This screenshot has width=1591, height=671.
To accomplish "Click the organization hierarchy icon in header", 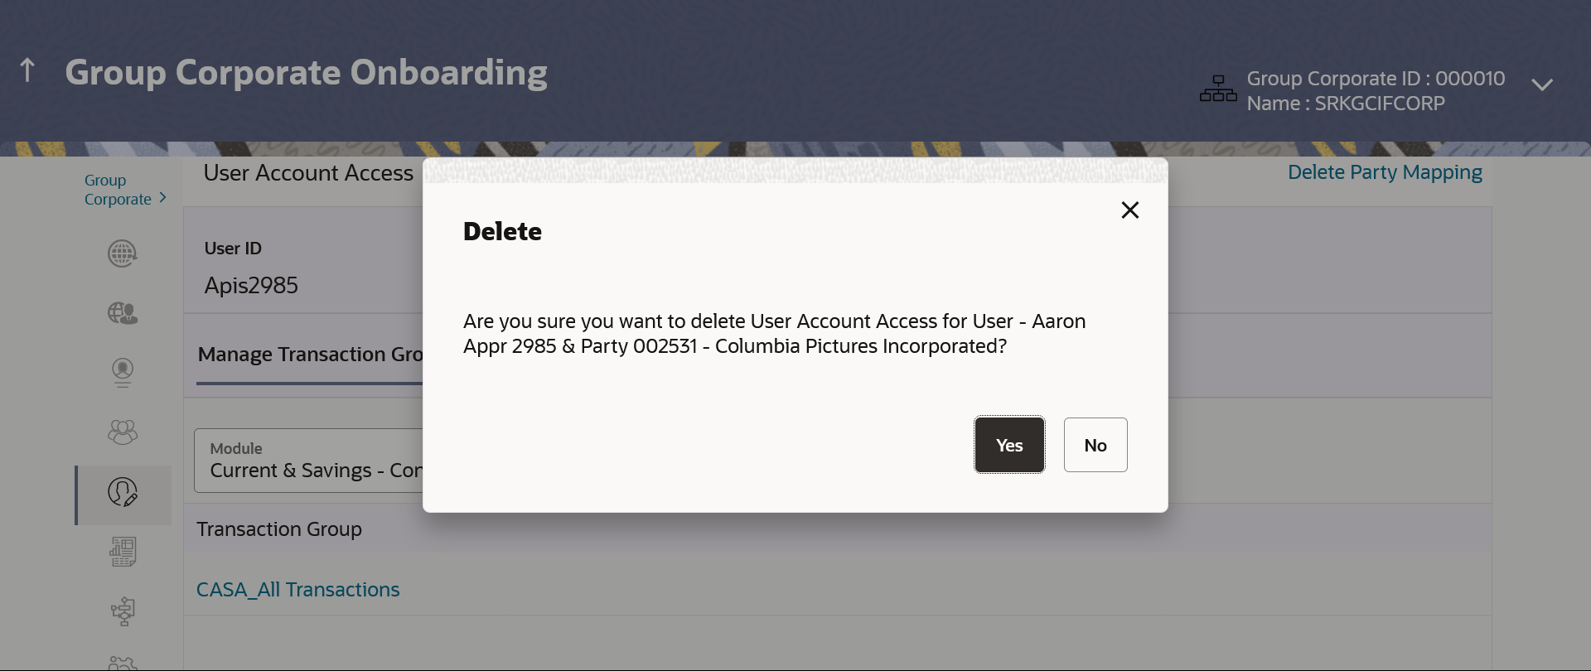I will [1218, 89].
